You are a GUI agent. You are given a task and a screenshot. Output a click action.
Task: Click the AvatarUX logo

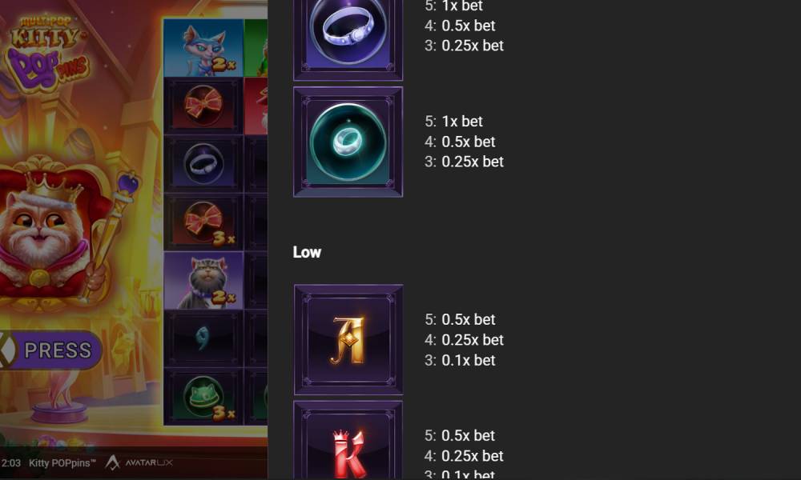139,462
